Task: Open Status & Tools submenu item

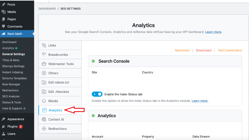Action: (x=12, y=102)
